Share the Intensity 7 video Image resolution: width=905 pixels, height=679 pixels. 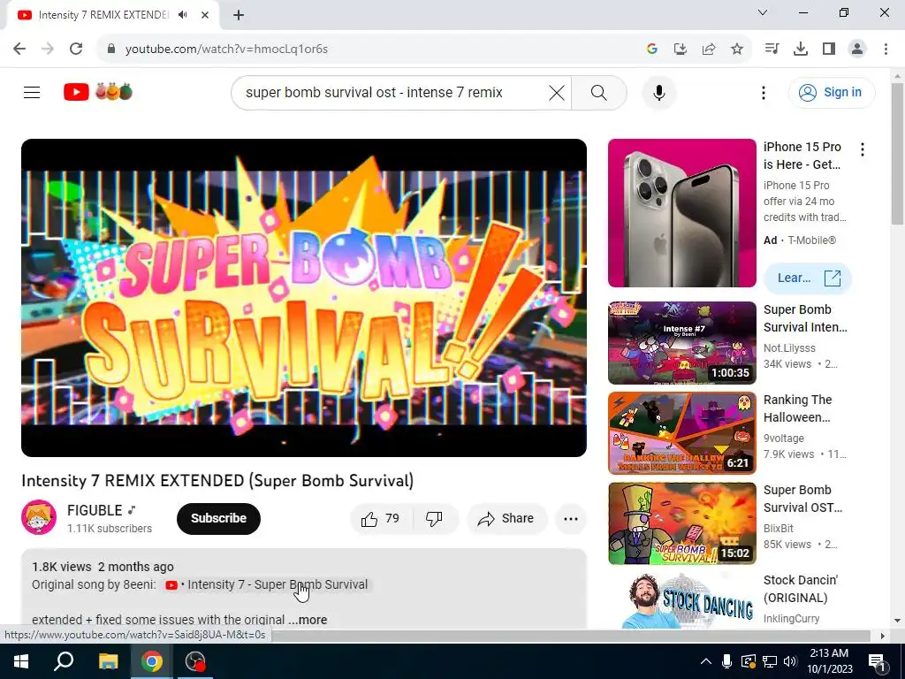(506, 518)
